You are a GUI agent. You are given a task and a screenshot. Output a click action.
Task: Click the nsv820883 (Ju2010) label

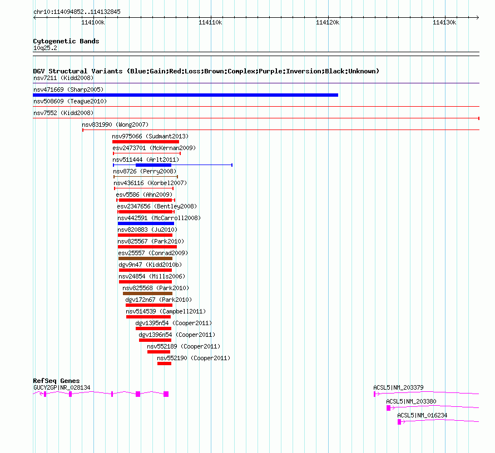[x=147, y=230]
